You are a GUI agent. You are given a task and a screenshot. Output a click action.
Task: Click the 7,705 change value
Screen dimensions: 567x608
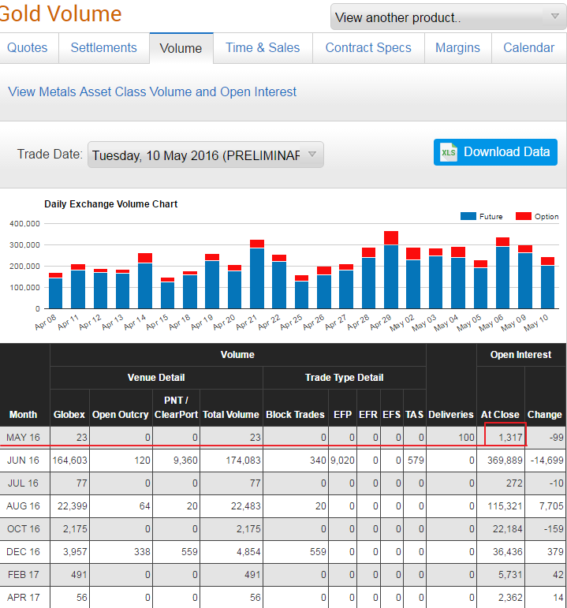click(x=551, y=506)
